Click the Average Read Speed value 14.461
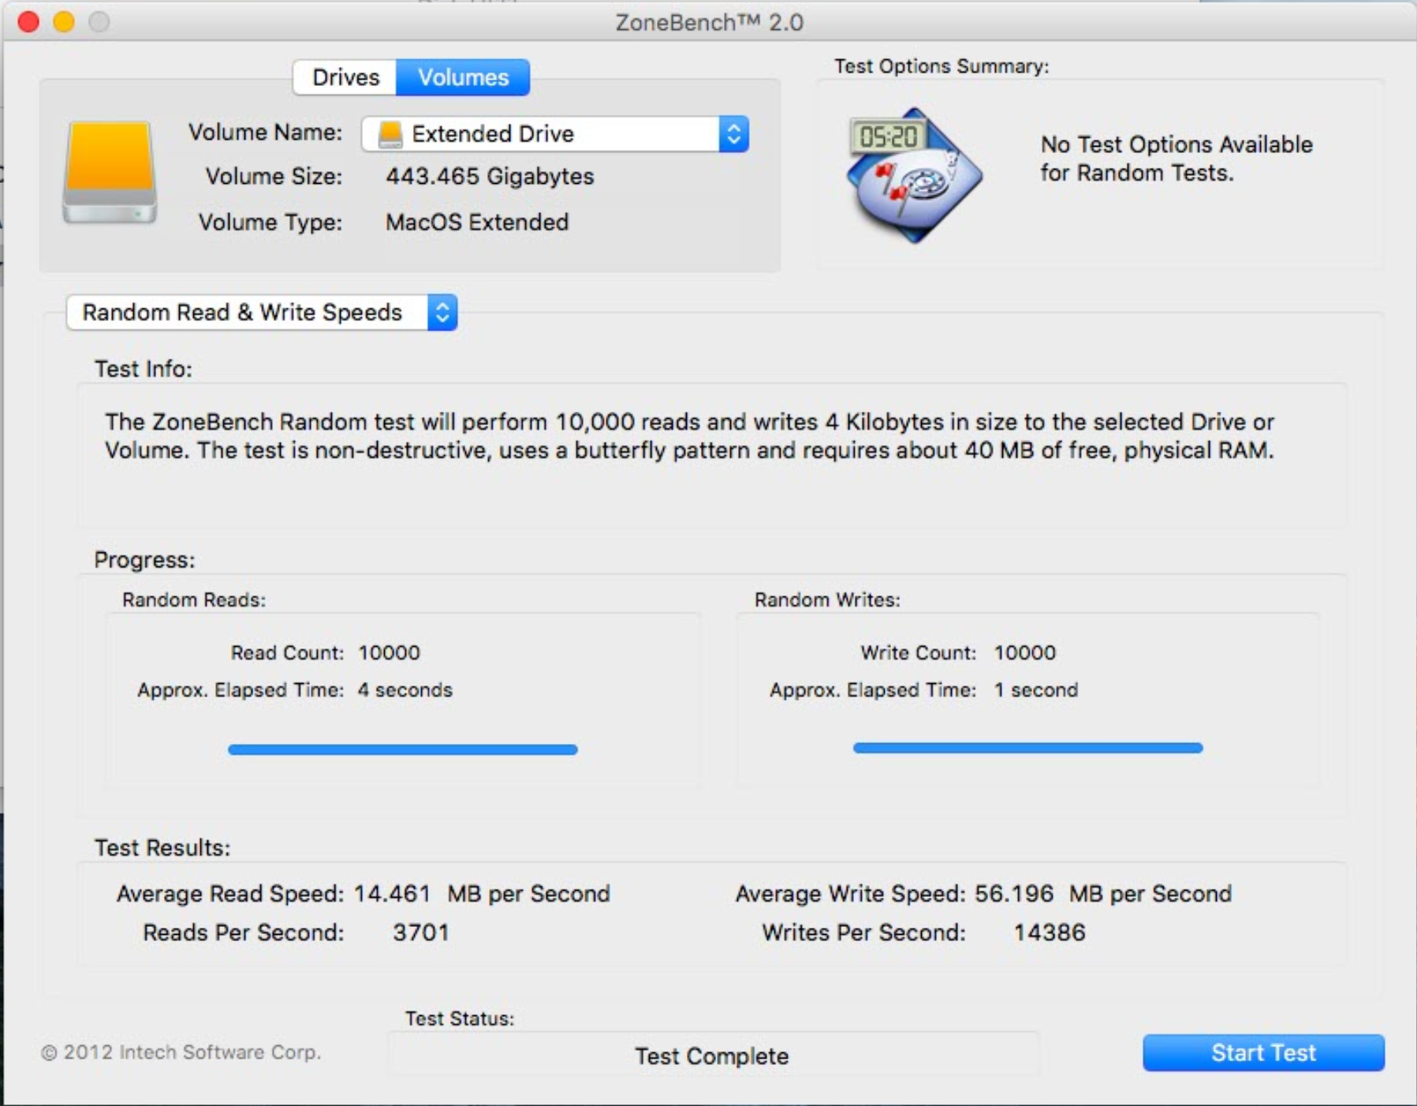 coord(392,894)
